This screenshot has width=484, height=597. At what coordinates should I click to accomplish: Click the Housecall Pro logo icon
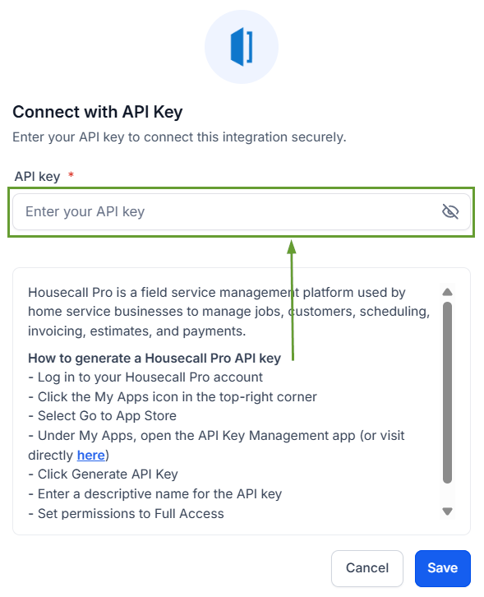242,47
